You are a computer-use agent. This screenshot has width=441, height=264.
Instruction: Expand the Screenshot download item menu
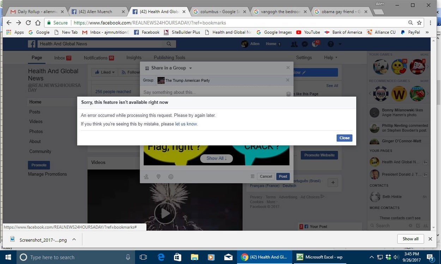(x=74, y=239)
